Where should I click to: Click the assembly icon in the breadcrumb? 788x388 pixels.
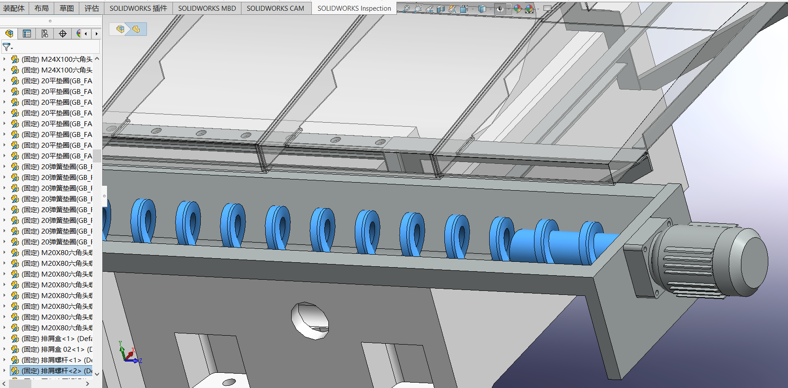pyautogui.click(x=120, y=29)
